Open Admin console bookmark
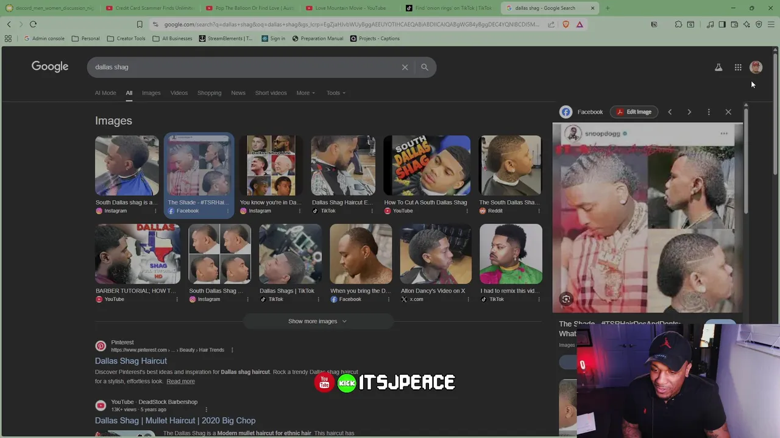This screenshot has height=438, width=780. pyautogui.click(x=44, y=38)
